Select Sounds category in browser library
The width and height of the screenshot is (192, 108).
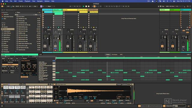(x=6, y=27)
